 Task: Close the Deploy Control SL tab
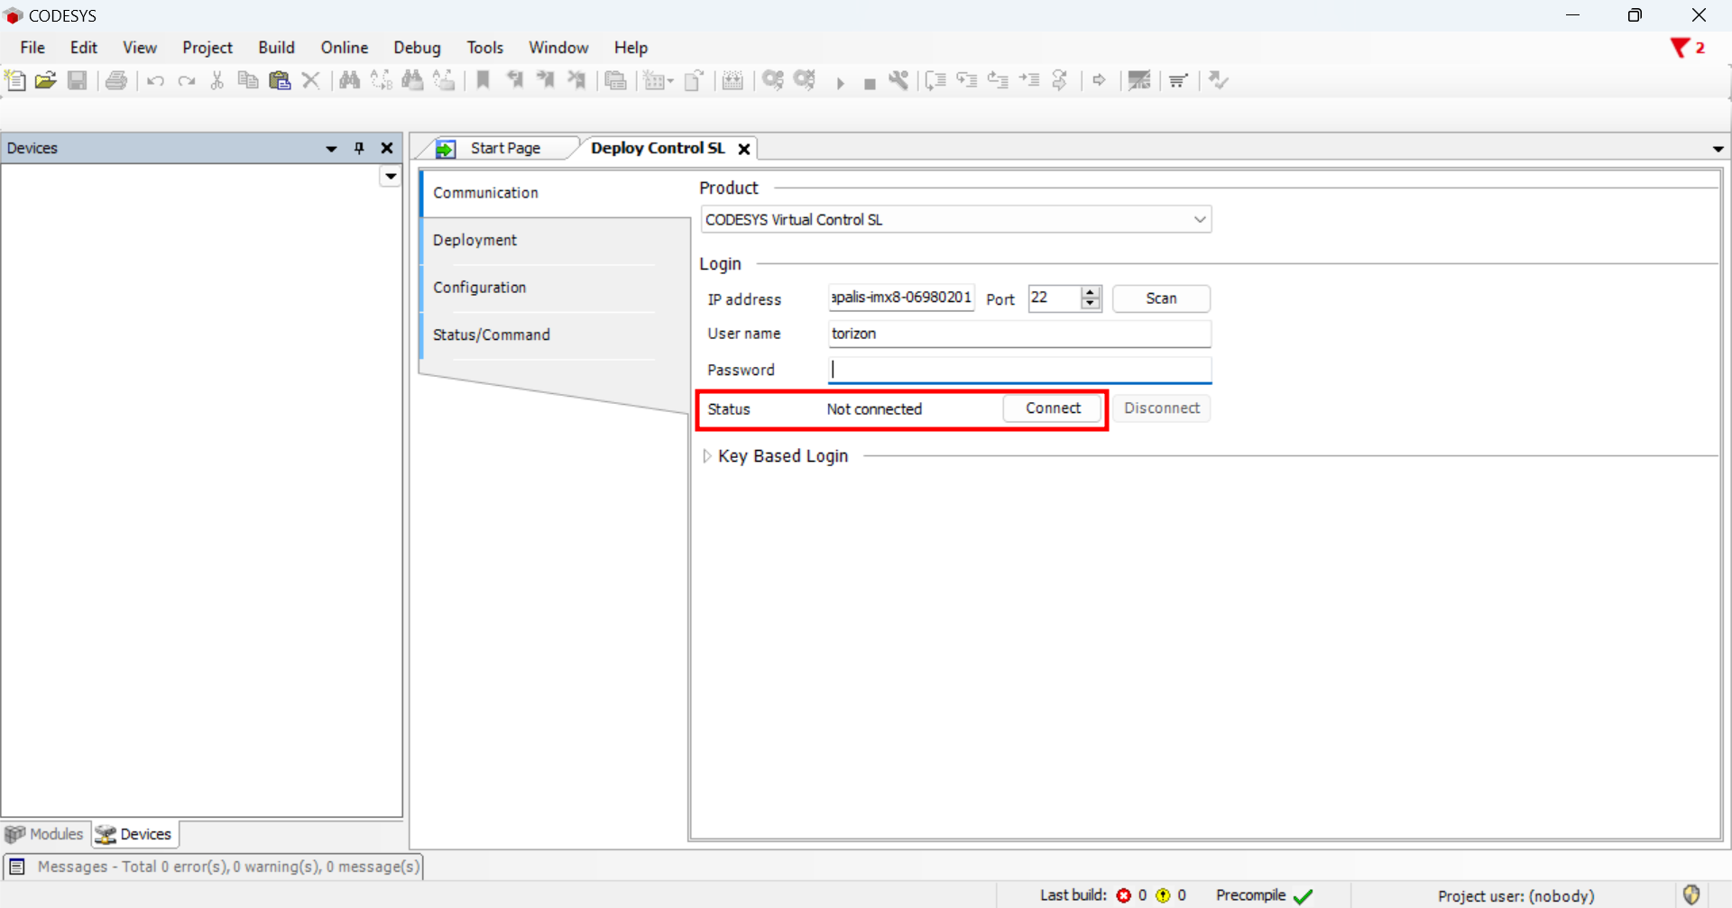(744, 149)
